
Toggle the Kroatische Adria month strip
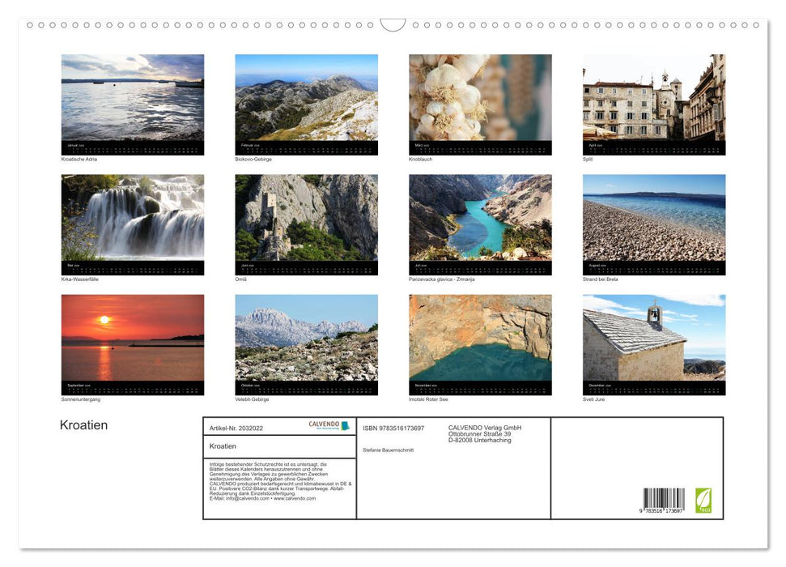tap(133, 148)
